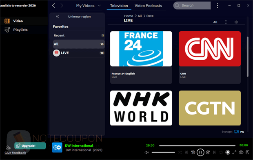
Task: Click the DW channel logo in player
Action: pyautogui.click(x=57, y=147)
